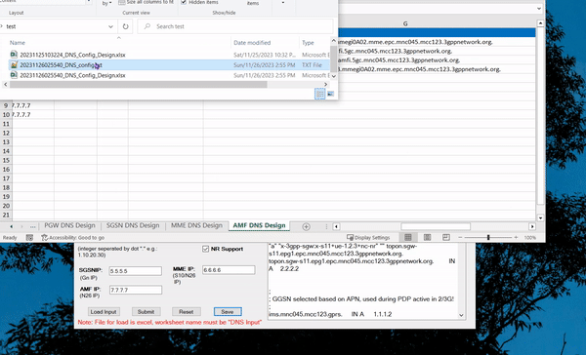Open the PGW DNS Design sheet
The width and height of the screenshot is (586, 355).
tap(70, 225)
